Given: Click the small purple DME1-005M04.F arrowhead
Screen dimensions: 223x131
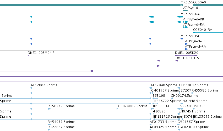Looking at the screenshot, I should point(29,55).
